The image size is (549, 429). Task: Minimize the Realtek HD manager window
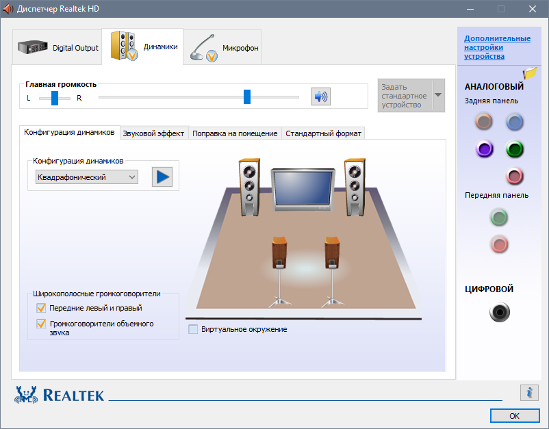470,9
